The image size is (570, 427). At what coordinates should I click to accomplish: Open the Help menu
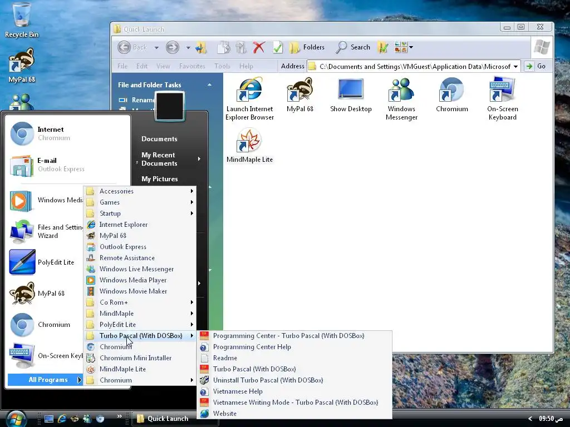[x=246, y=66]
